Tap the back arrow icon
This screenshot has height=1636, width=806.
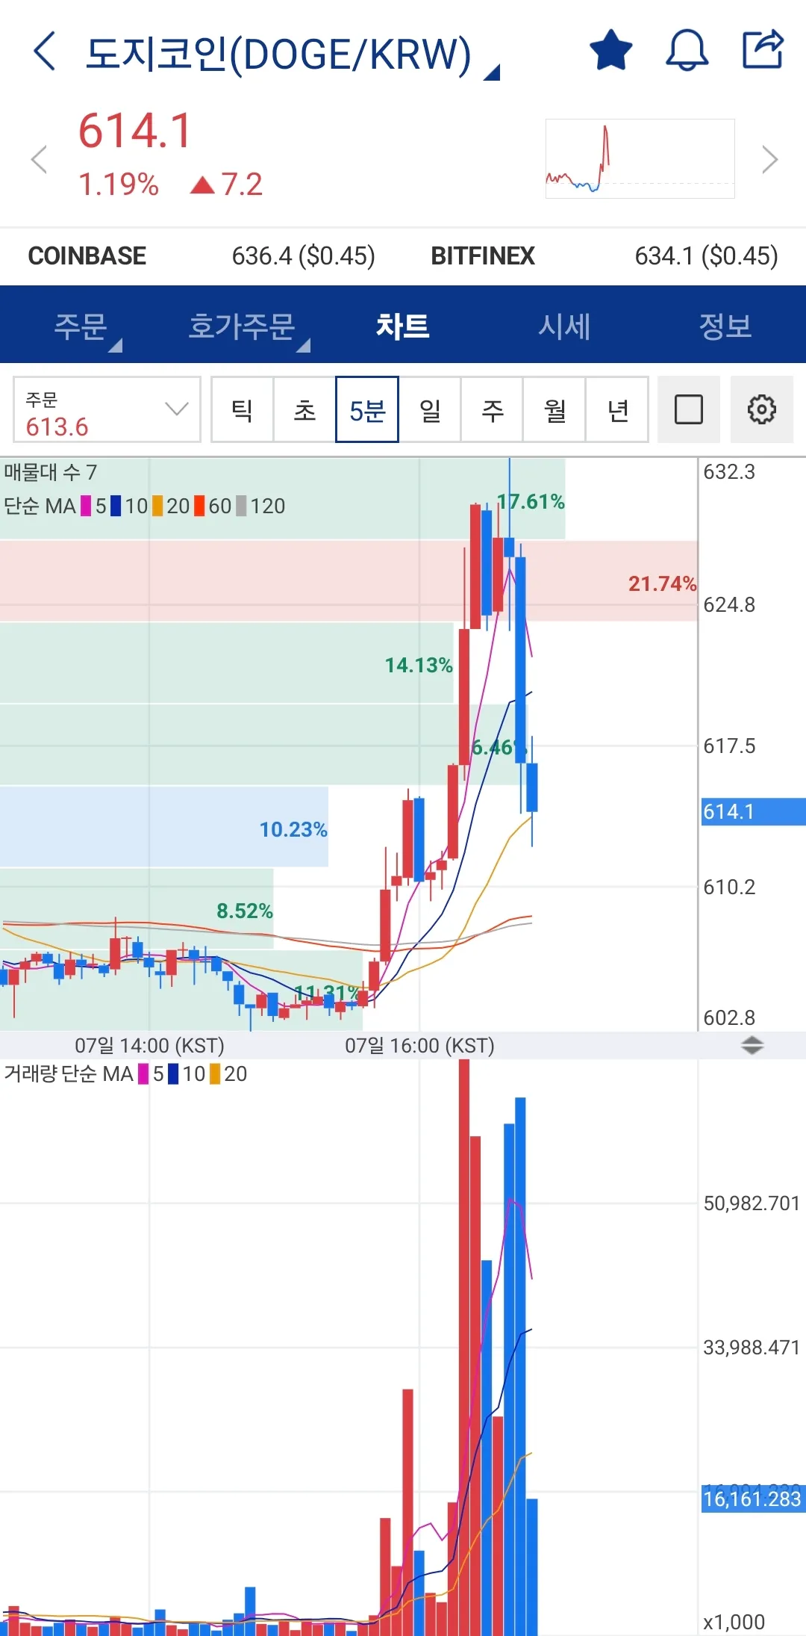pos(45,51)
